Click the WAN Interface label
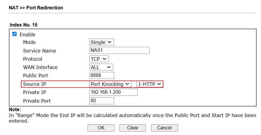Viewport: 261px width, 135px height. click(x=40, y=67)
